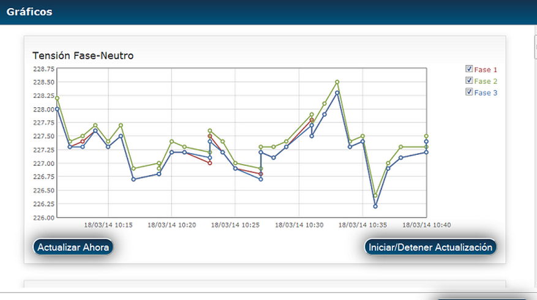The image size is (537, 300).
Task: Click the 18/03/14 10:35 axis label
Action: tap(362, 225)
